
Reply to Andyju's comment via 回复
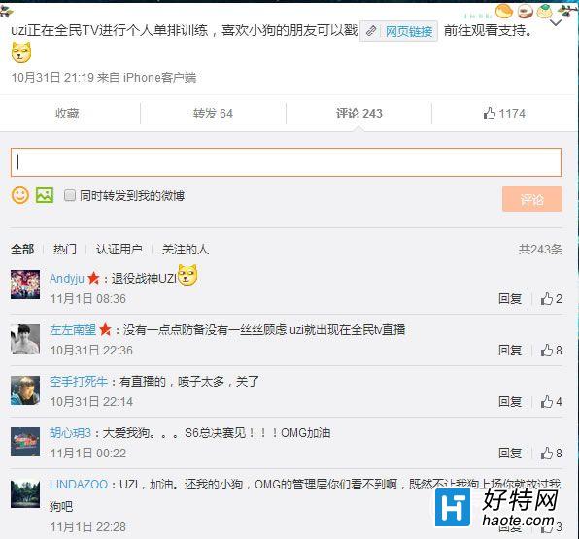click(510, 299)
